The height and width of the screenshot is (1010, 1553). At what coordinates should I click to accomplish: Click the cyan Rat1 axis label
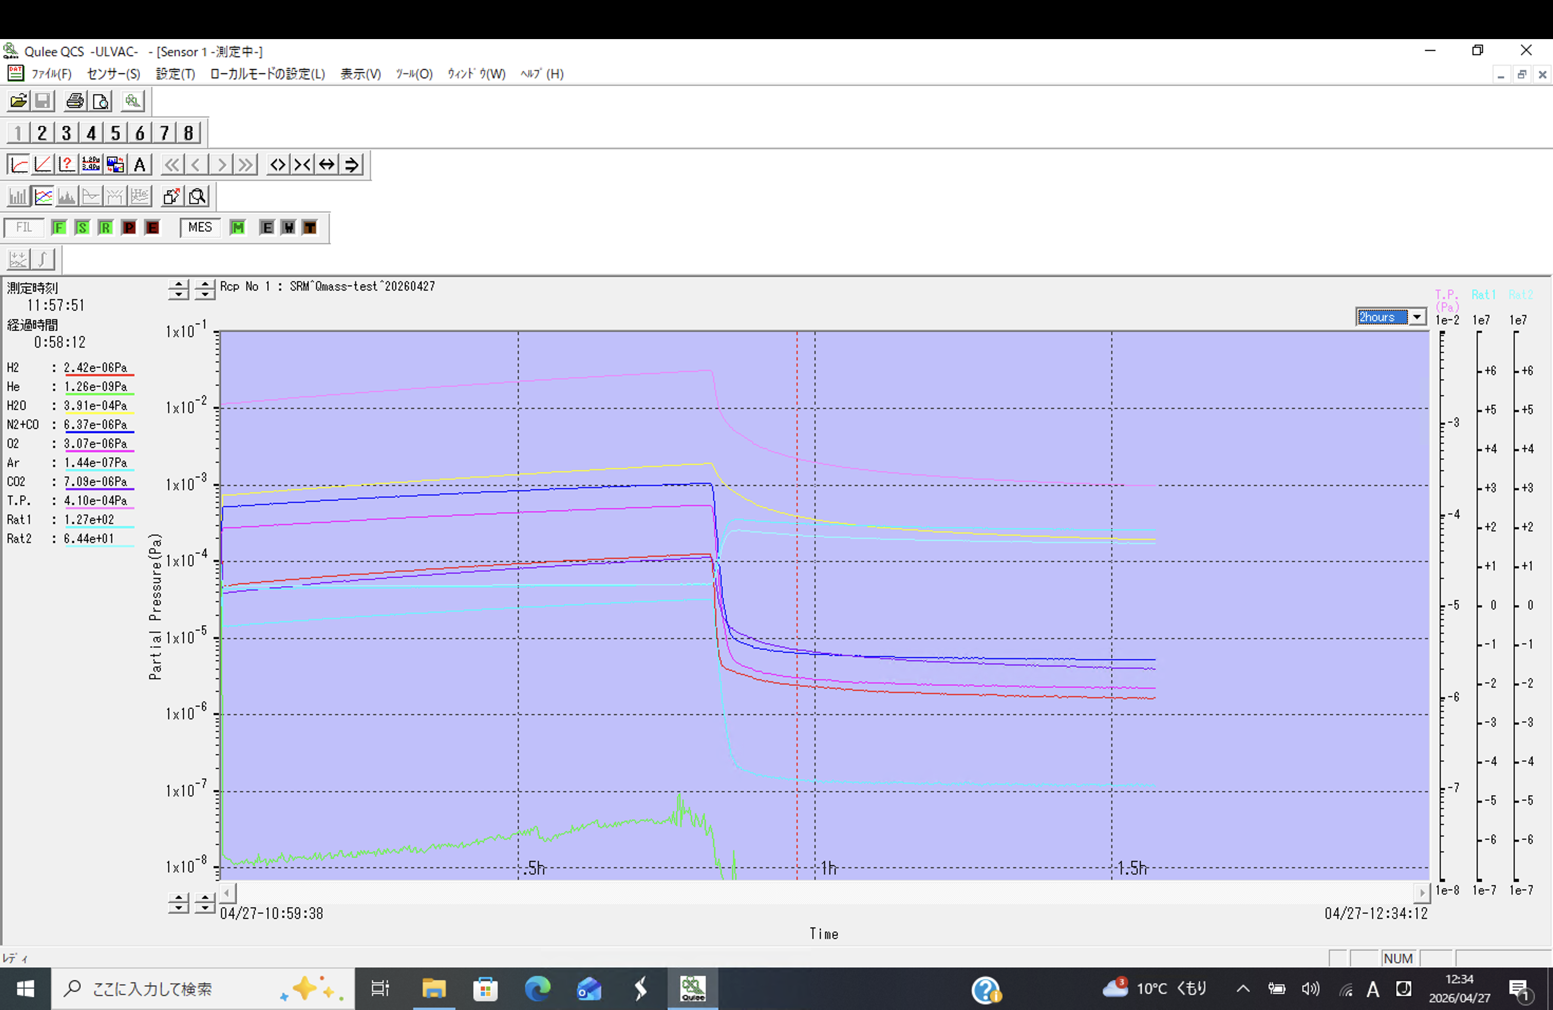coord(1483,295)
